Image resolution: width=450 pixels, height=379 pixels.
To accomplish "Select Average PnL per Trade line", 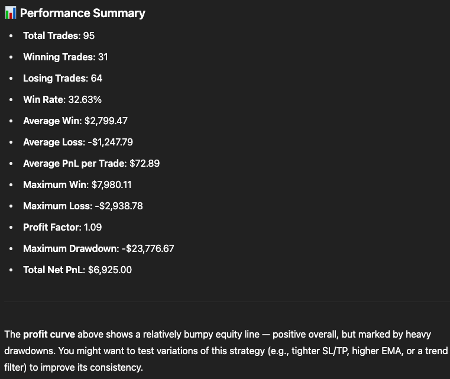I will (91, 163).
